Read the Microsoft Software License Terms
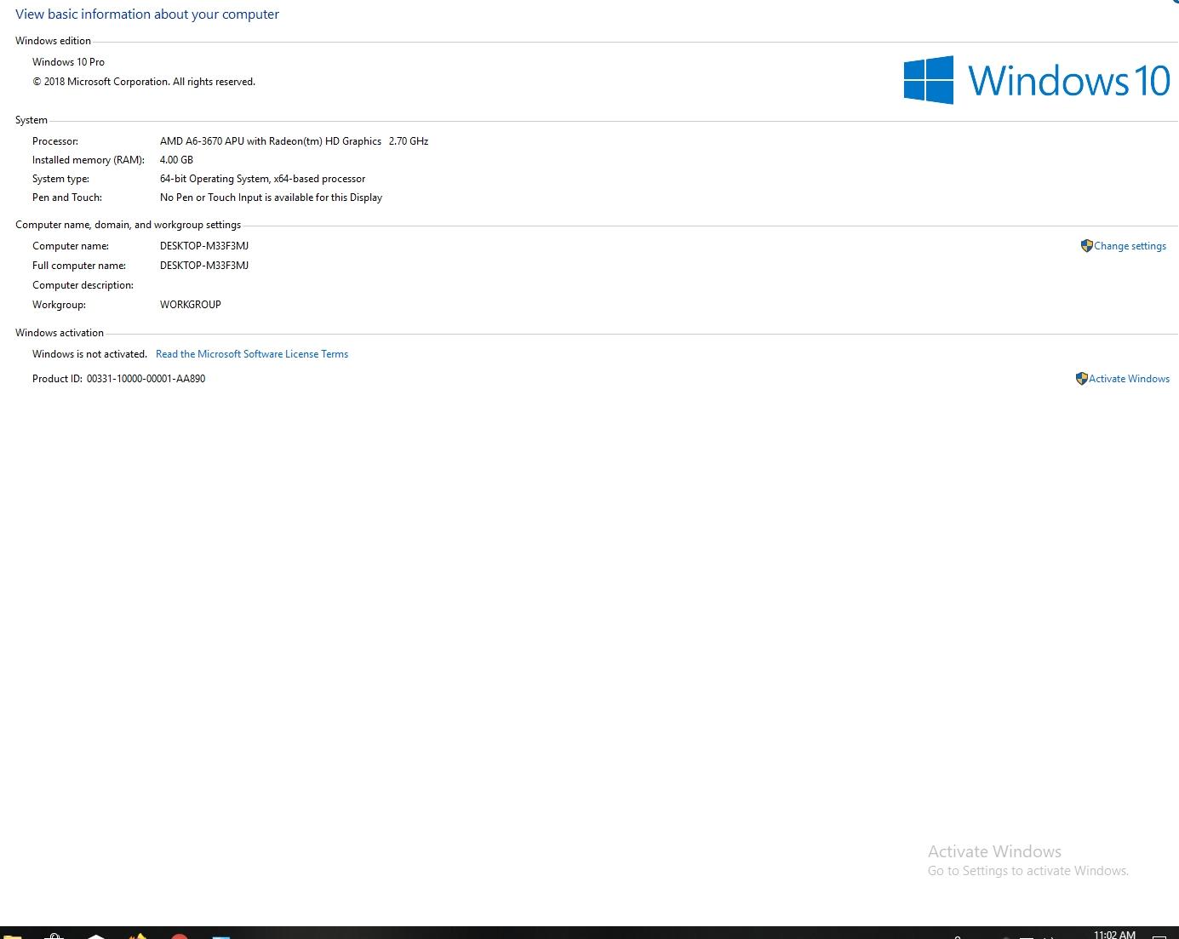1179x939 pixels. pyautogui.click(x=252, y=354)
